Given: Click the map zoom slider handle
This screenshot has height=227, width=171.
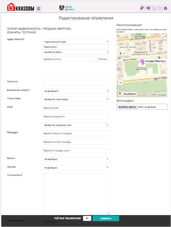Looking at the screenshot, I should [x=120, y=60].
